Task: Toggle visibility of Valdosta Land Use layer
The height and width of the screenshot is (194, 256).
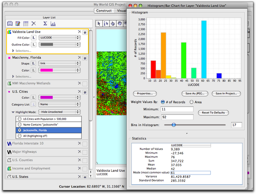Action: (x=85, y=33)
